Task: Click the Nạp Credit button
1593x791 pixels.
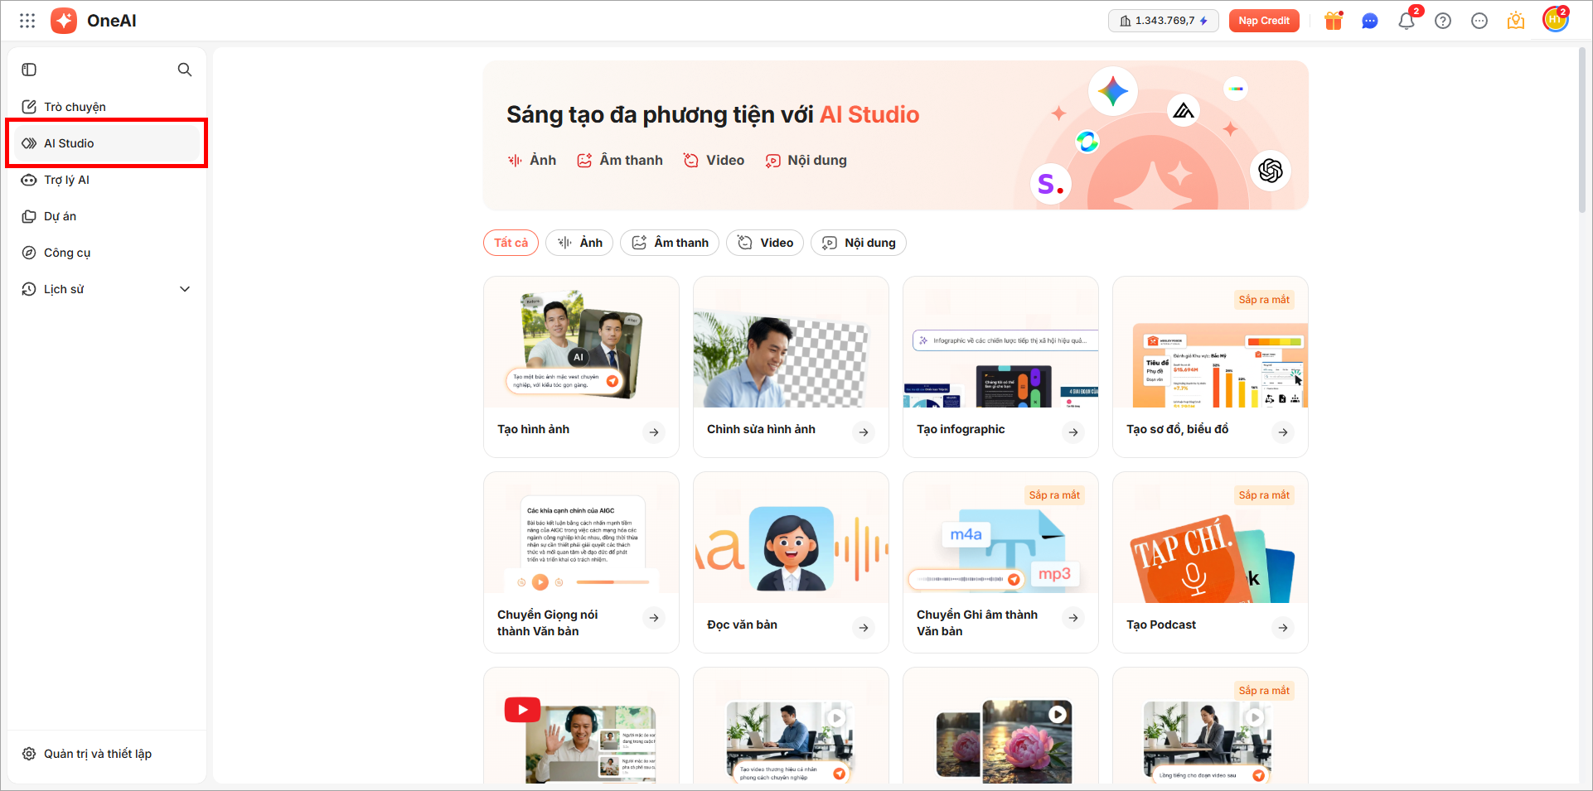Action: pyautogui.click(x=1264, y=21)
